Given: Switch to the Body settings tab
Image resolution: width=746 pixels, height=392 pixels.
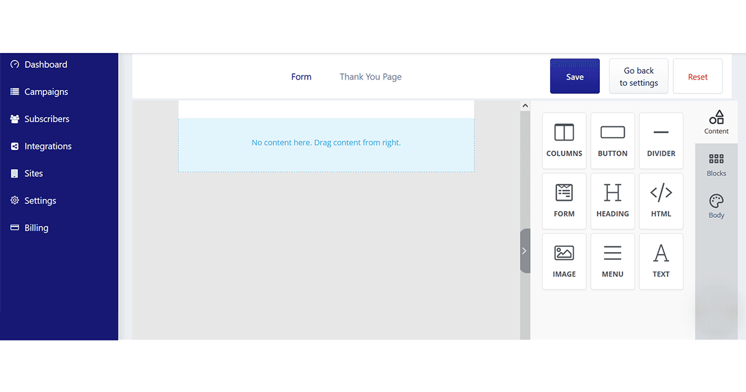Looking at the screenshot, I should click(x=716, y=207).
